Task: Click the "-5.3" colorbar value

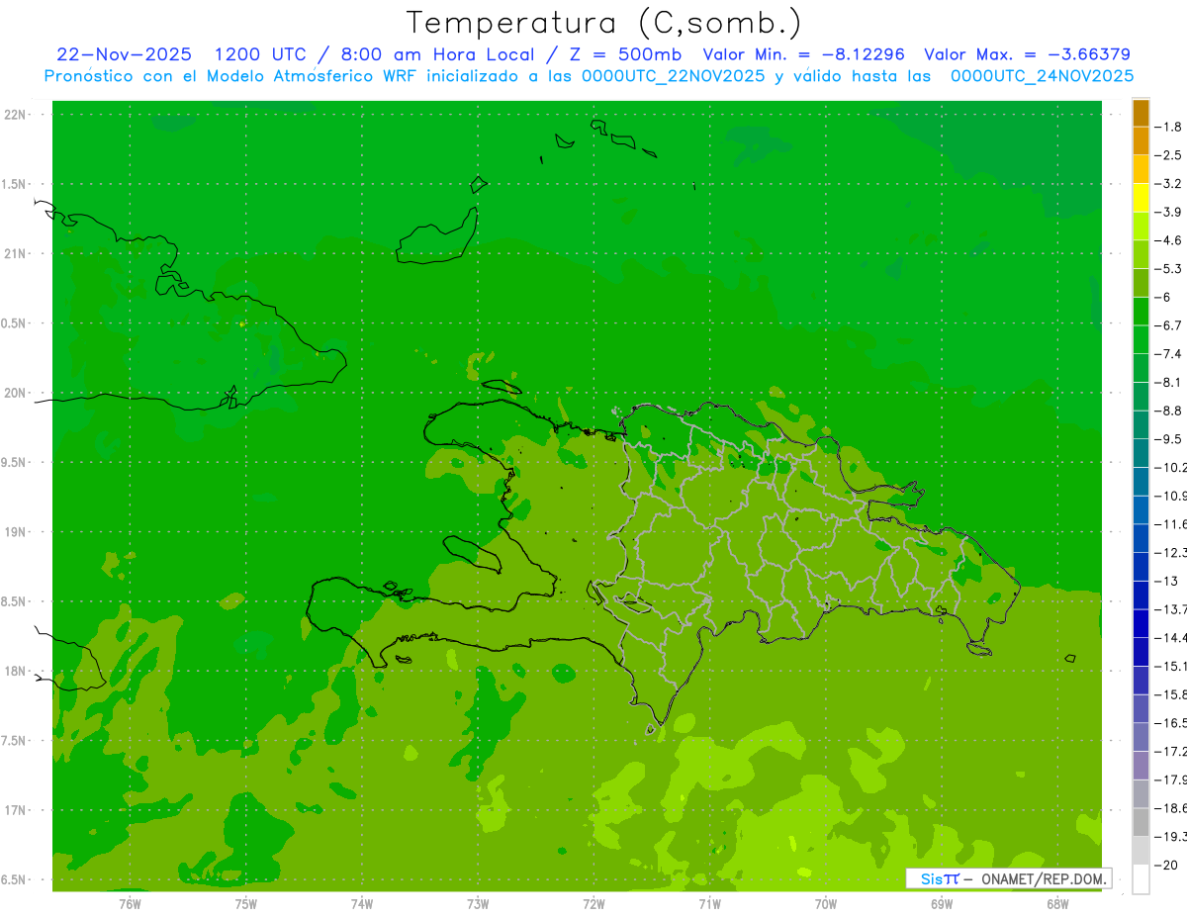Action: 1168,269
